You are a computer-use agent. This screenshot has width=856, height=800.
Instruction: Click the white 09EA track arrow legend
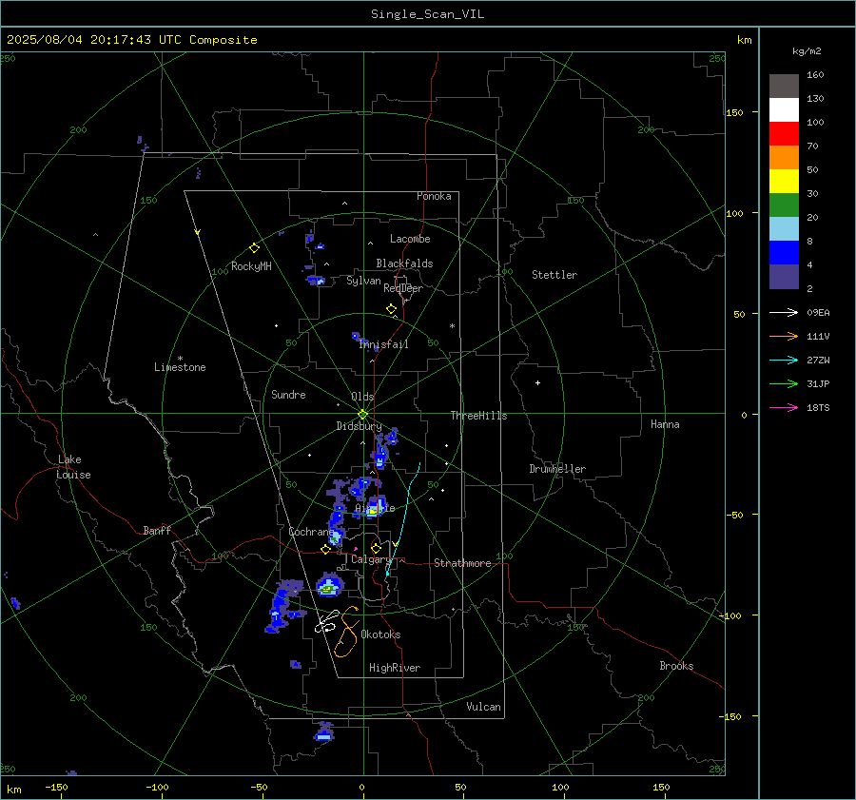click(784, 312)
